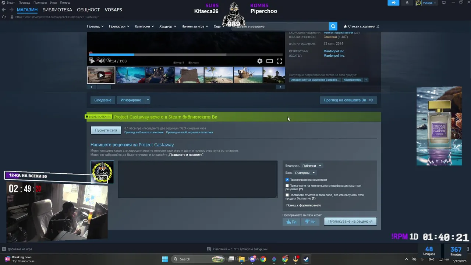Click the Пуснете сега play button
Screen dimensions: 471x265
106,130
